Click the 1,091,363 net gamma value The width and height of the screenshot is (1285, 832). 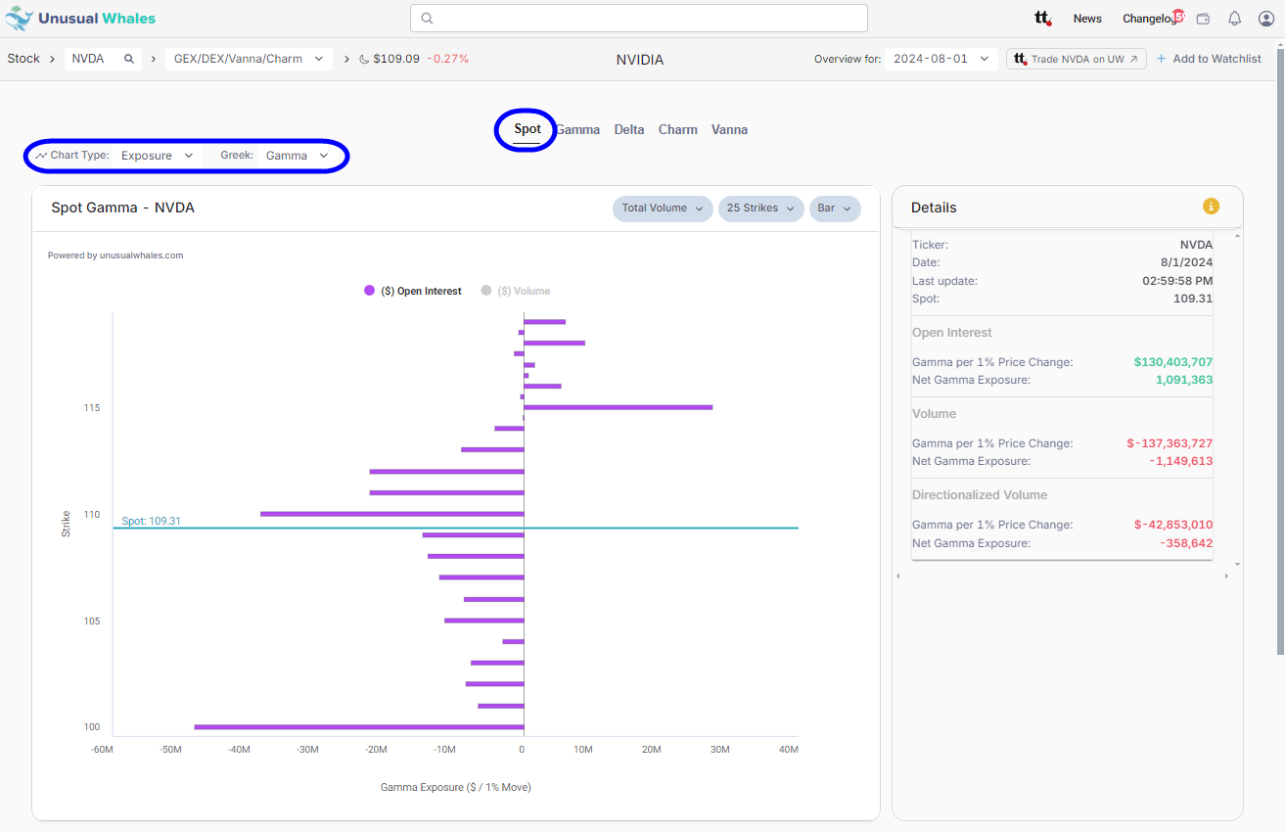click(x=1184, y=380)
